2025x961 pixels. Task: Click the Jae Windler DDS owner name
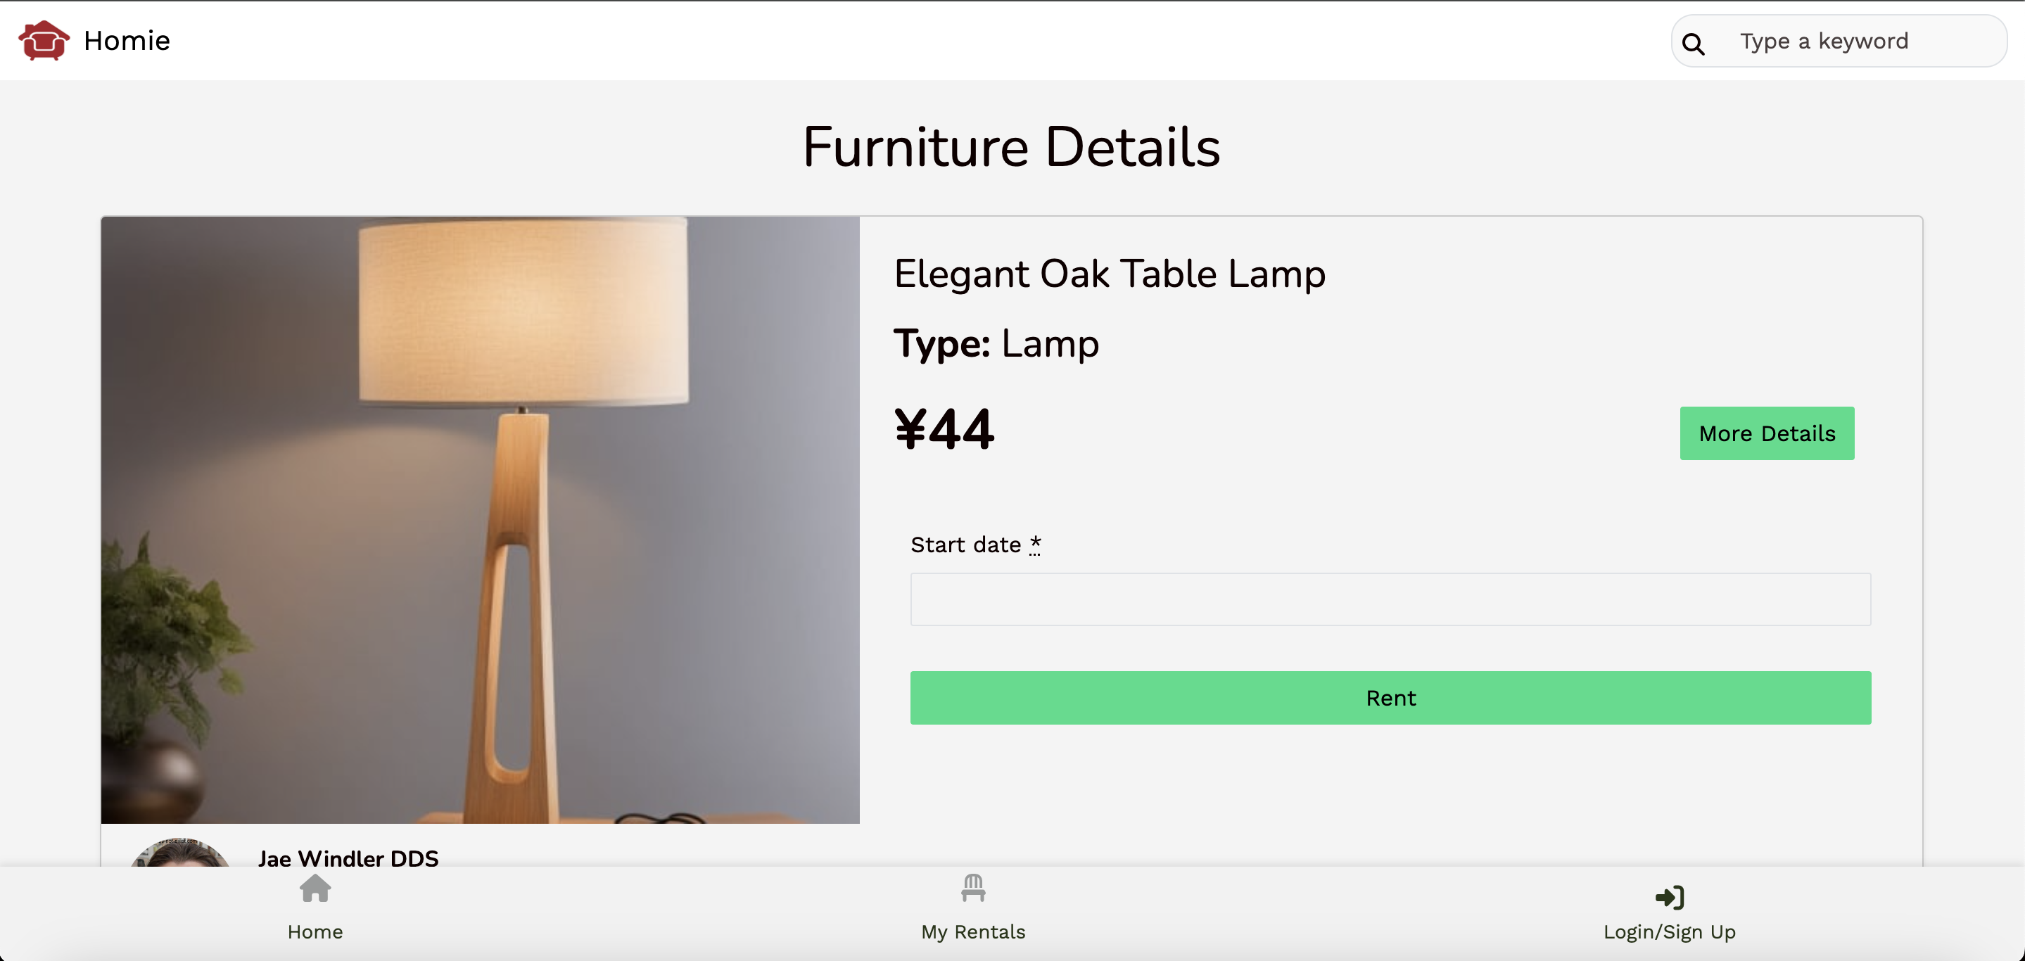click(348, 858)
